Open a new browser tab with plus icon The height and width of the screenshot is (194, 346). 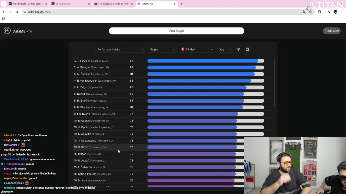[x=181, y=4]
